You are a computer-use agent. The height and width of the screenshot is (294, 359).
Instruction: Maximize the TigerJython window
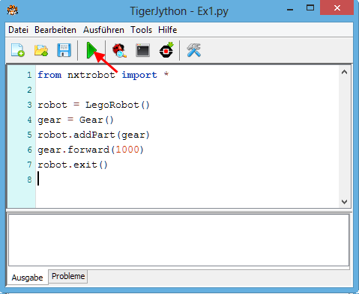point(310,8)
